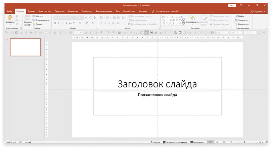Open the Выделить selection dropdown

pyautogui.click(x=242, y=24)
